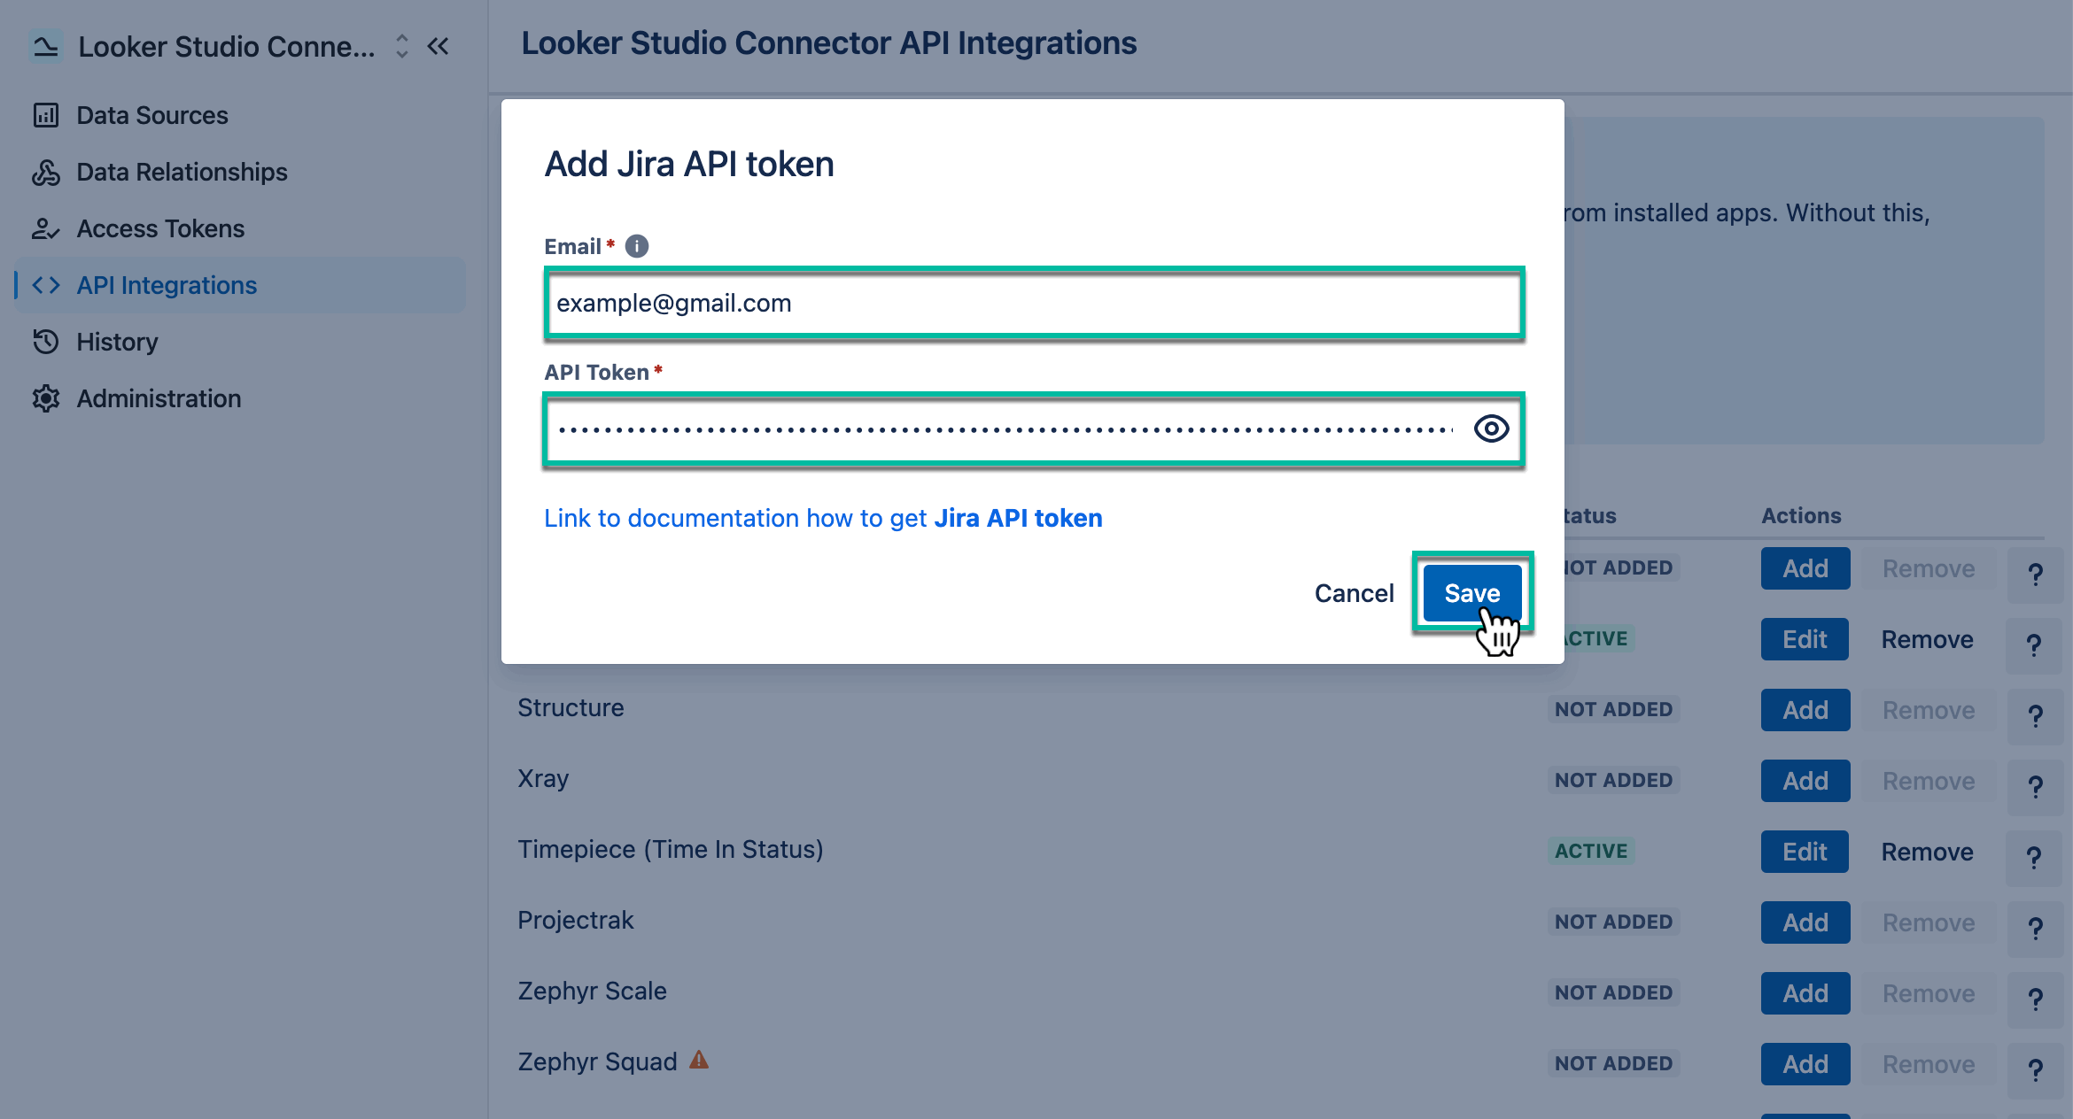Click the History clock icon

46,342
